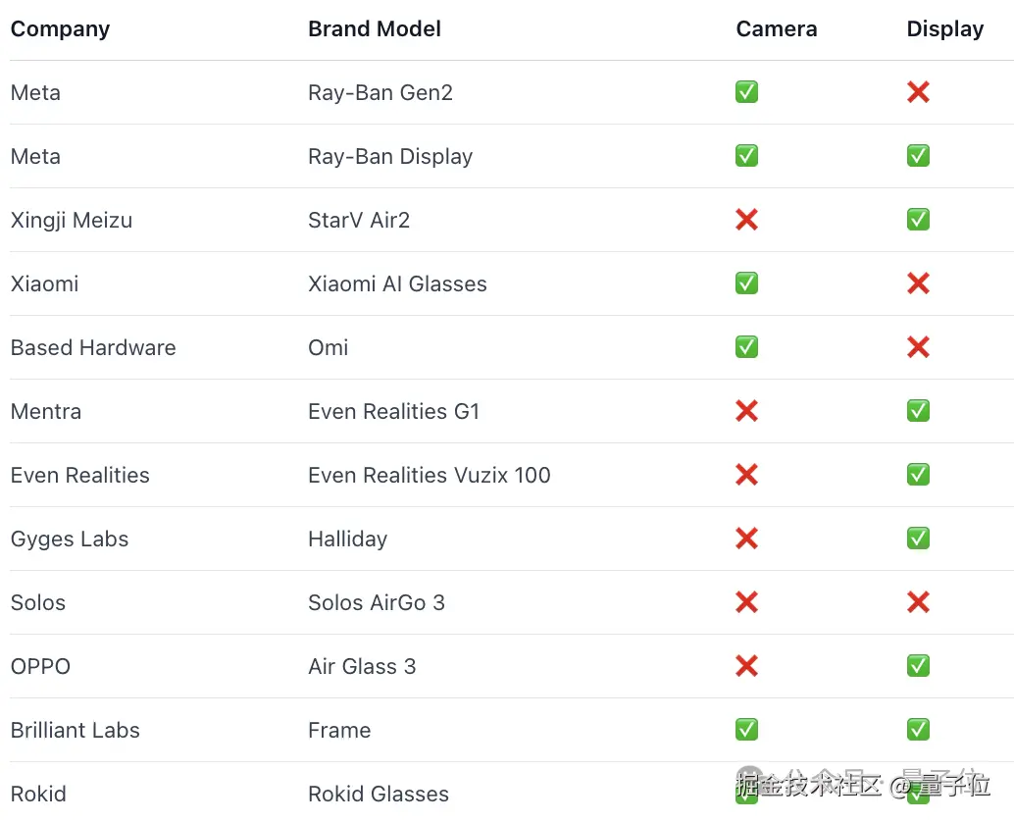This screenshot has width=1014, height=822.
Task: Click the Company column header
Action: click(60, 29)
